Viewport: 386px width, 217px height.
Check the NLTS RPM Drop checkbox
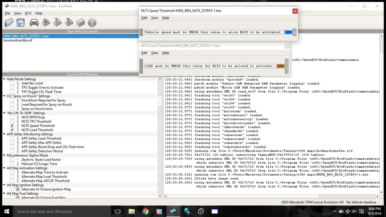(x=12, y=117)
